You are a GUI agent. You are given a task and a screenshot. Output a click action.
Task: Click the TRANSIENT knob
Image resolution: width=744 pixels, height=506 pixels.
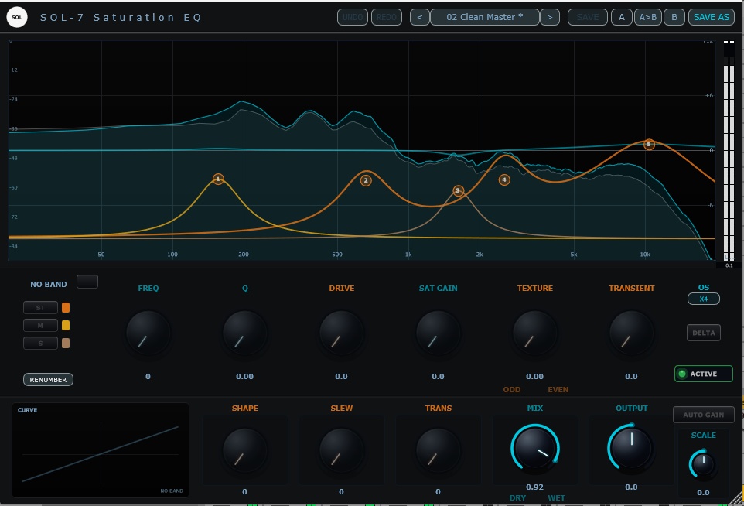point(632,333)
